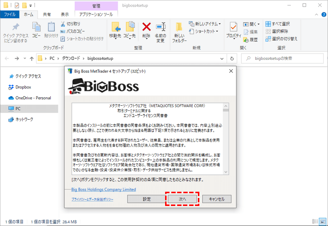This screenshot has height=226, width=328.
Task: Switch to the large icons view button
Action: click(323, 222)
